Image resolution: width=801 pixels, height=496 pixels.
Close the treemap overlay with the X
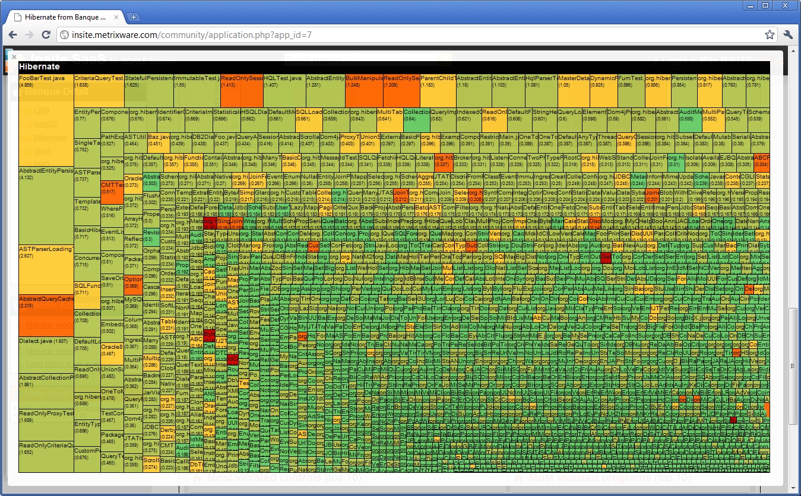(13, 57)
